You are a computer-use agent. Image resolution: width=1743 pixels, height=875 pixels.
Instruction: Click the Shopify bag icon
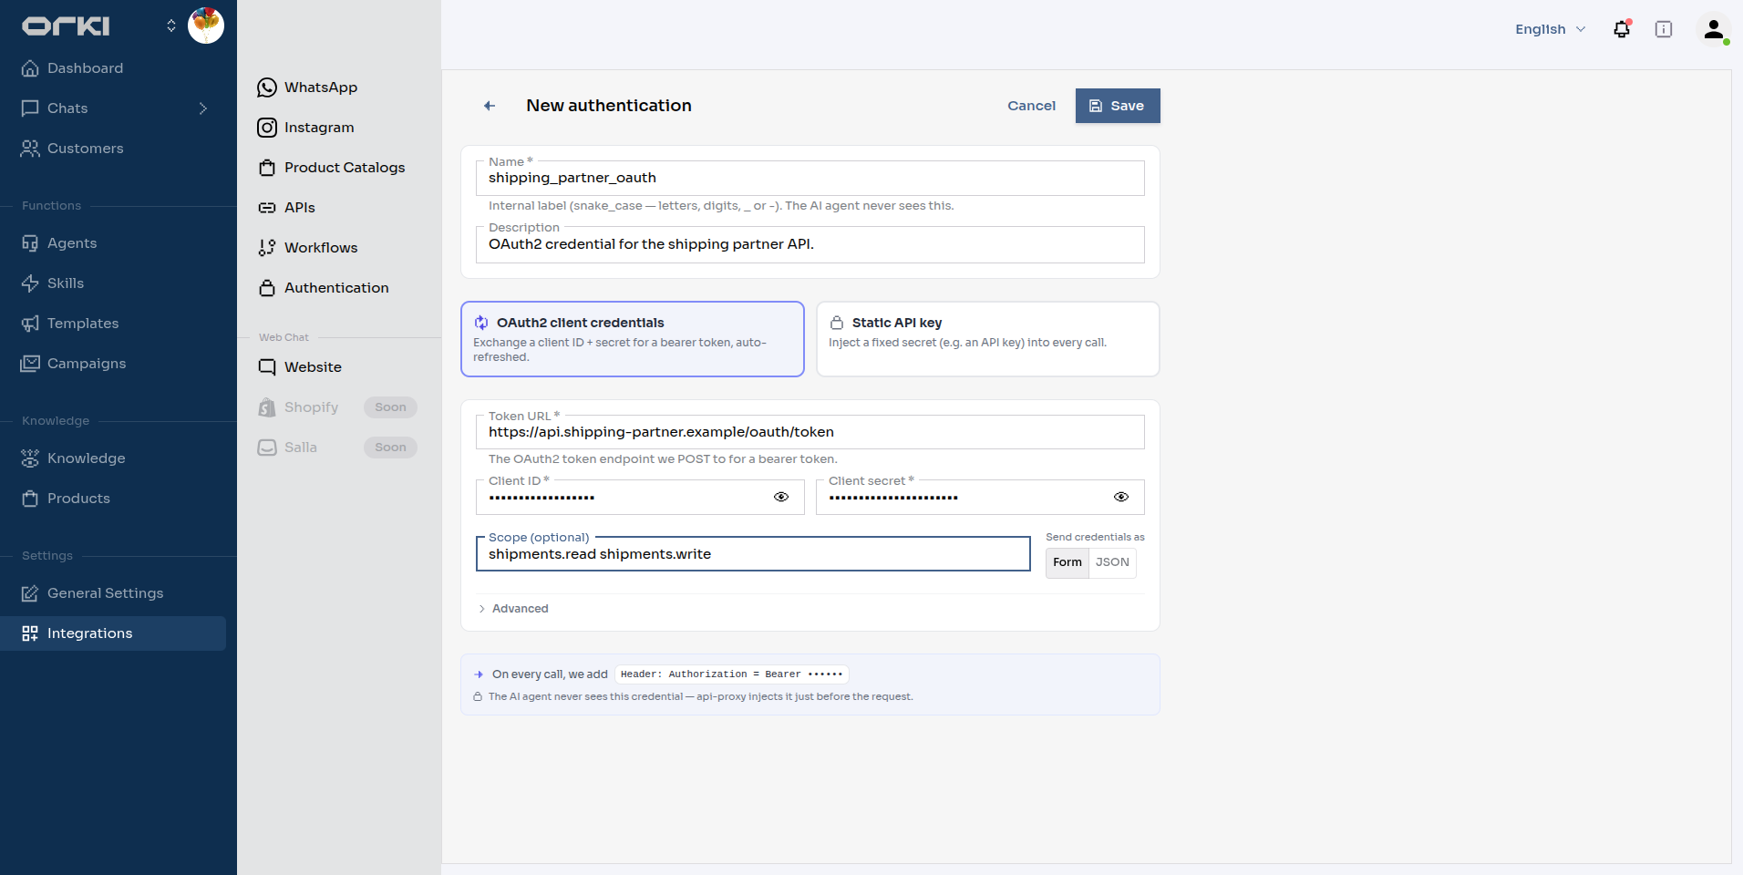(x=267, y=407)
